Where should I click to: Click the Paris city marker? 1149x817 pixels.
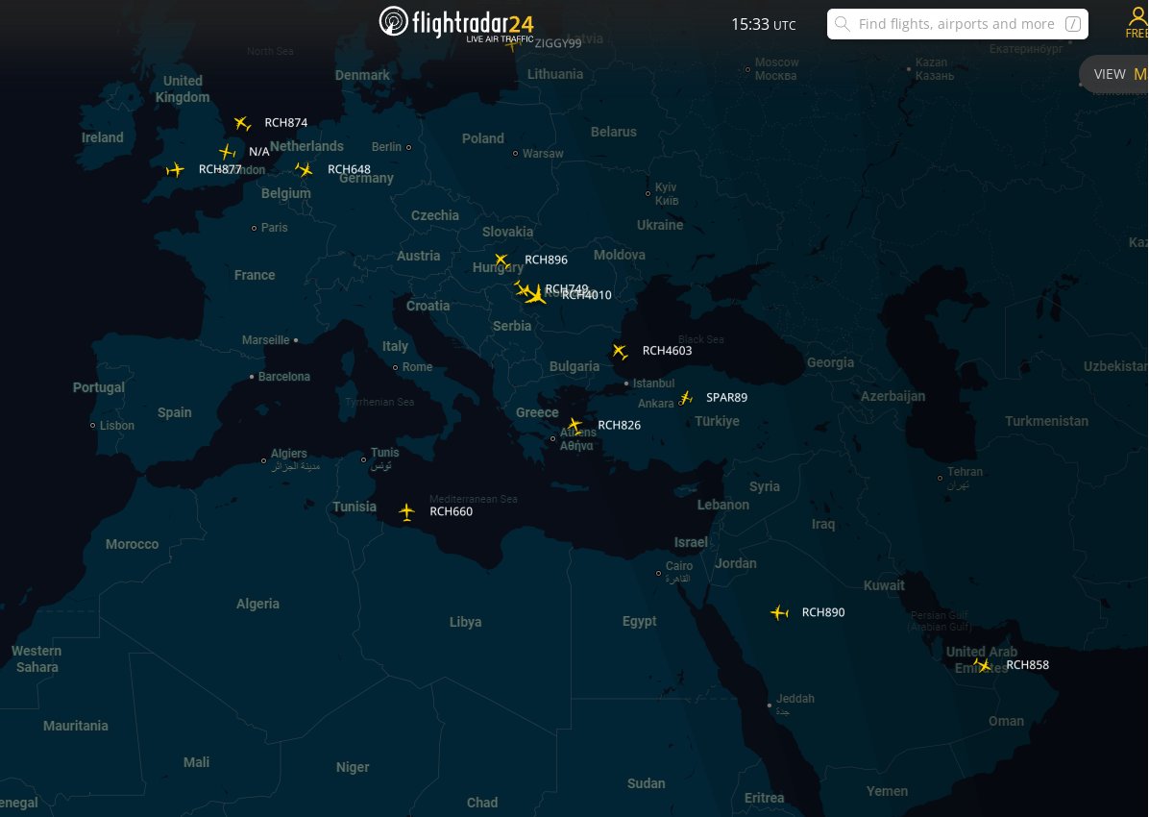[255, 228]
